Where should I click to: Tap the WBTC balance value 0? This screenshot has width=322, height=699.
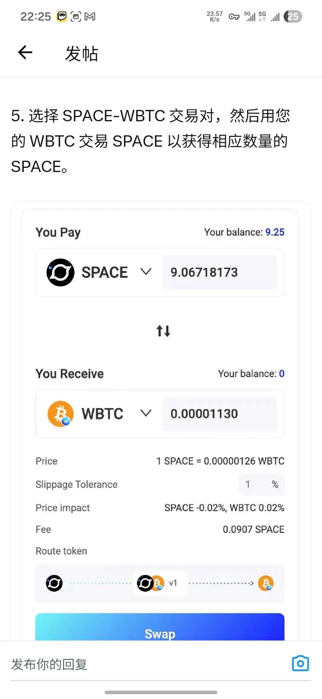pyautogui.click(x=281, y=373)
